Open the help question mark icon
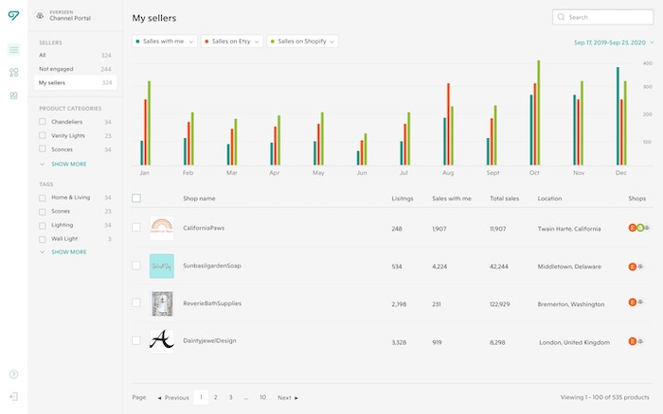 pos(13,374)
